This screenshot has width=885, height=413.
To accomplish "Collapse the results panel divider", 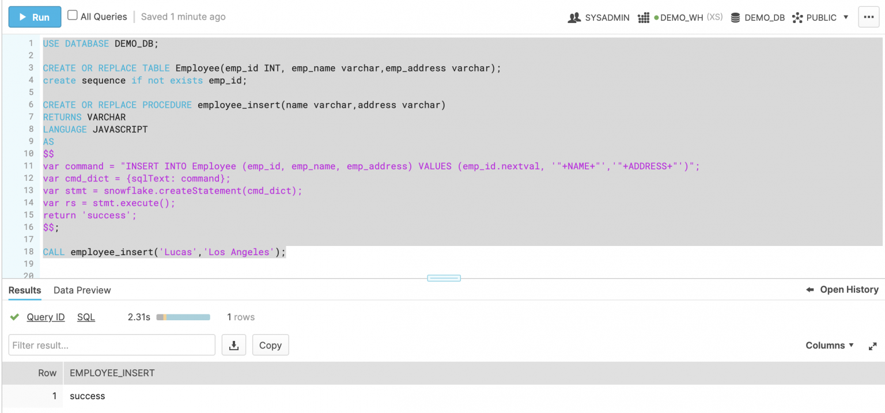I will [443, 278].
